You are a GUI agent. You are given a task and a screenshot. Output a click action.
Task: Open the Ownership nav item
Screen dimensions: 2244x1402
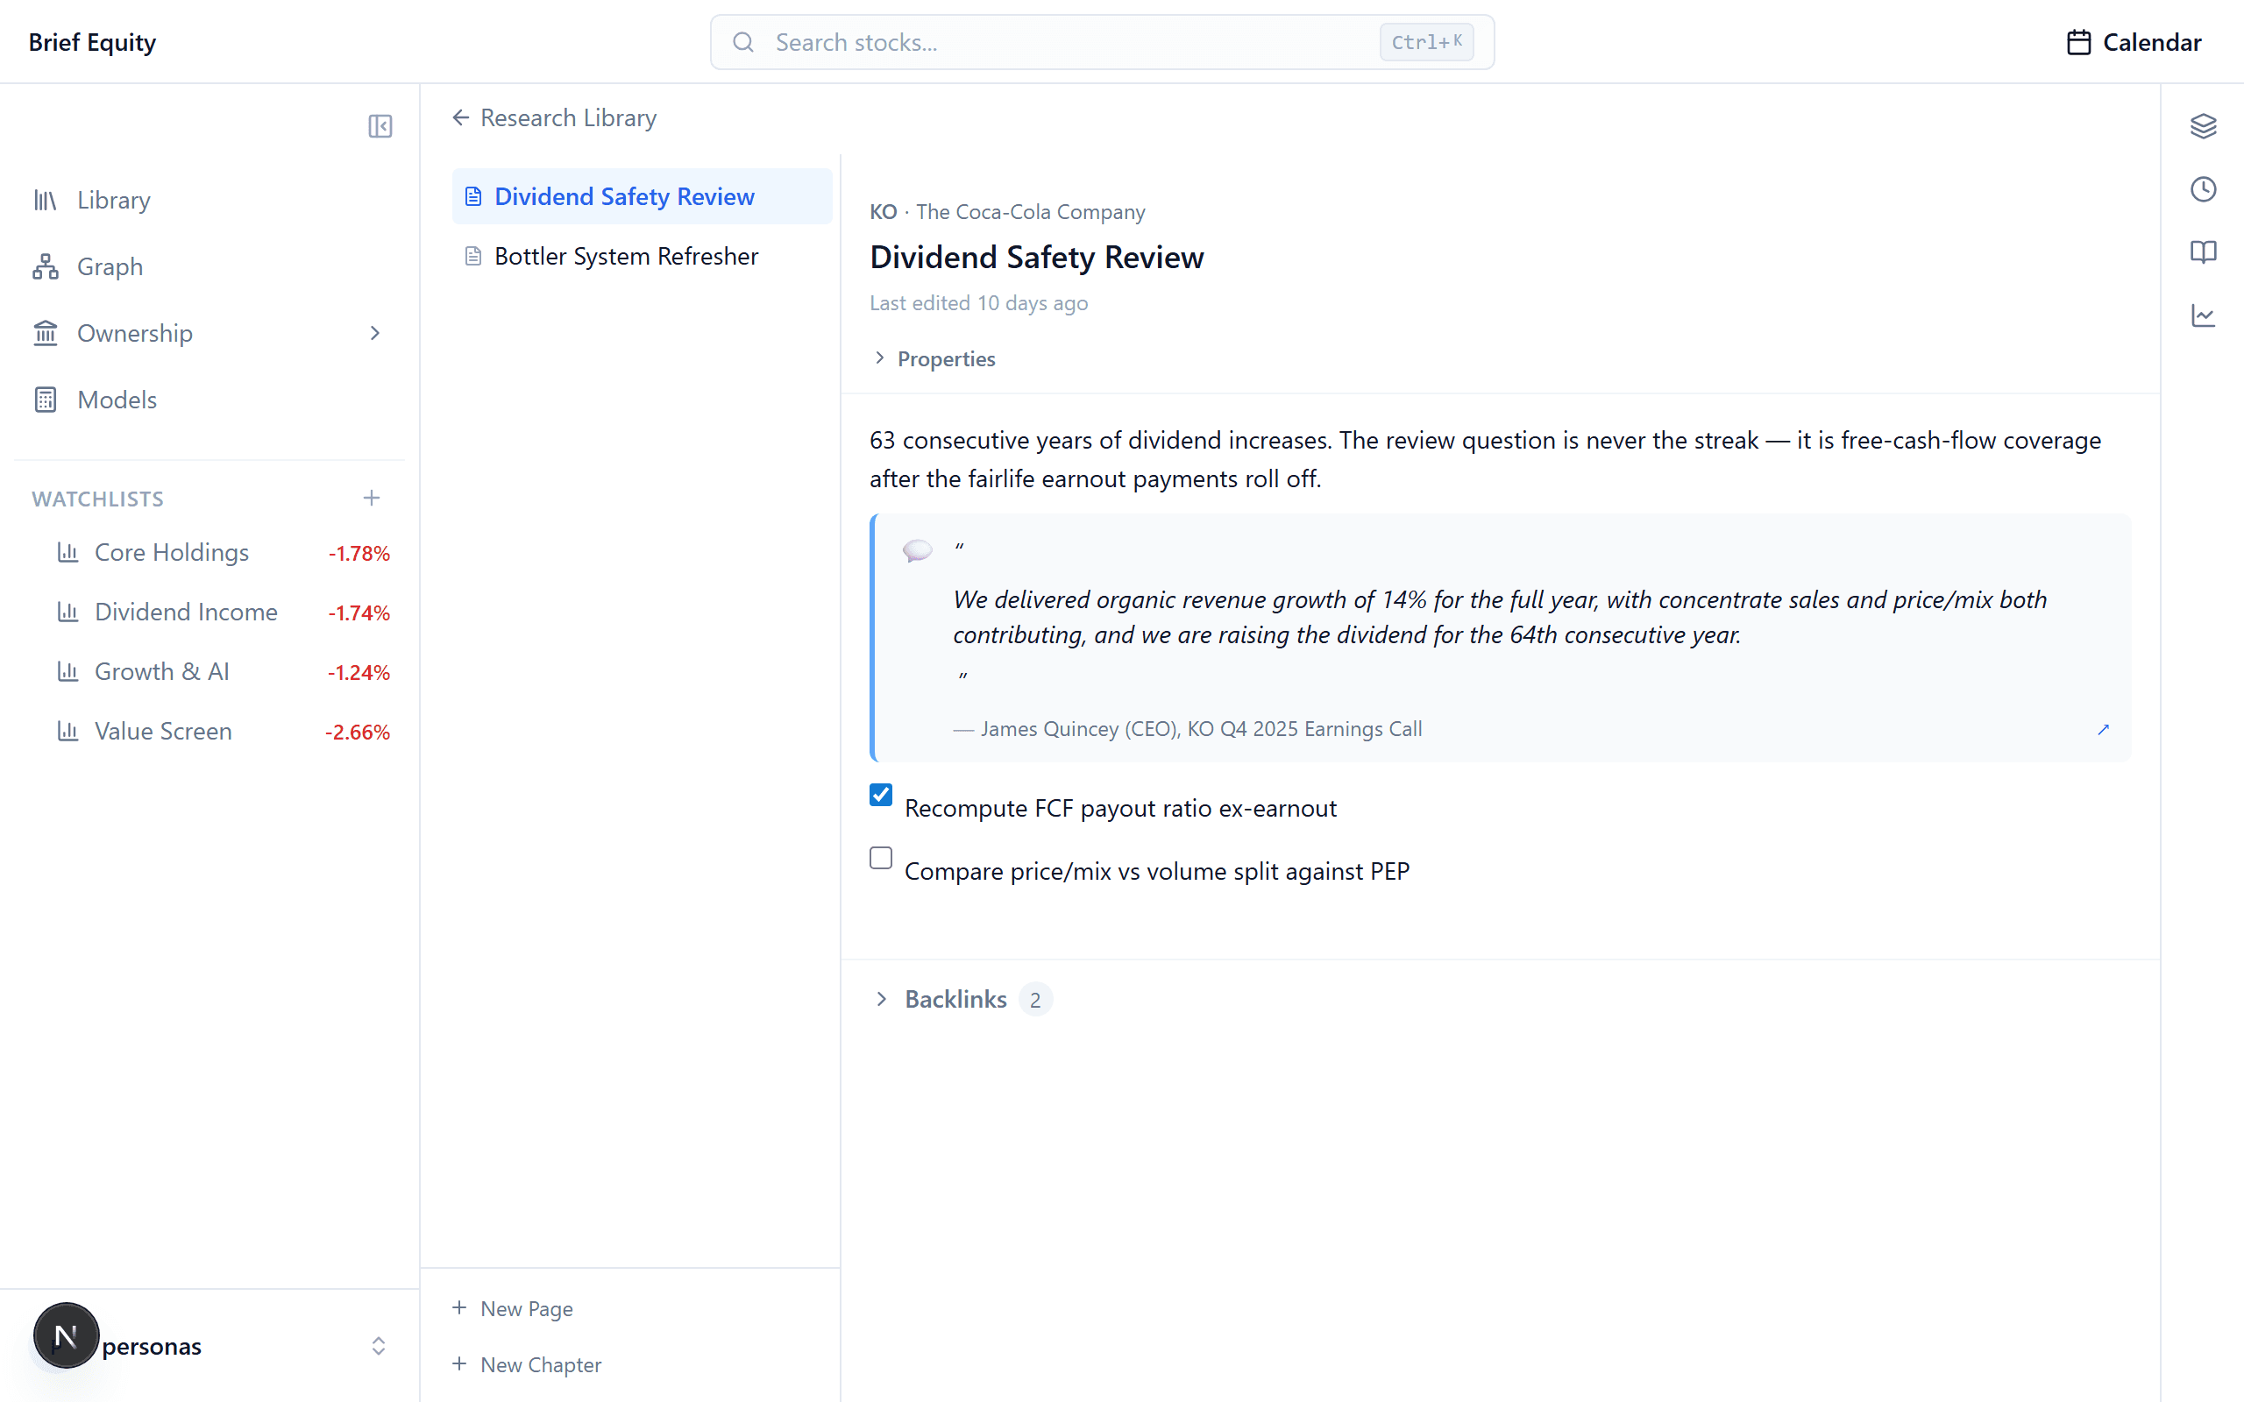coord(209,333)
